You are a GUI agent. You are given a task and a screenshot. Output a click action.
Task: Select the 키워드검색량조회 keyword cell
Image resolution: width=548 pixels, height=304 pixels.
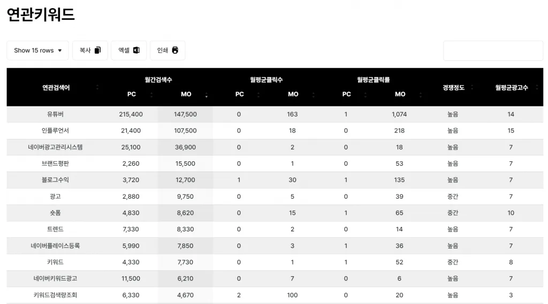[x=56, y=295]
